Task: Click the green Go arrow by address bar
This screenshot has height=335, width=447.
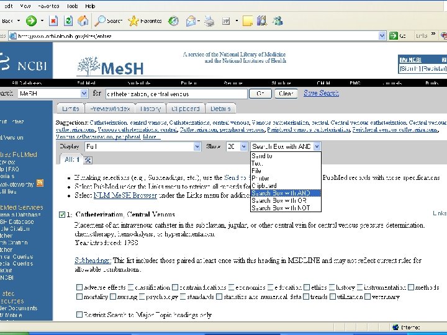Action: click(x=394, y=35)
